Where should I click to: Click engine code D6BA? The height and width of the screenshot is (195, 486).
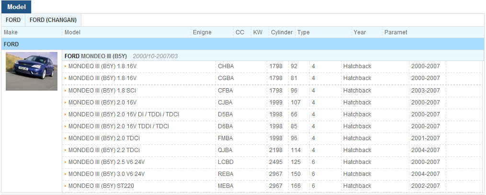click(226, 126)
